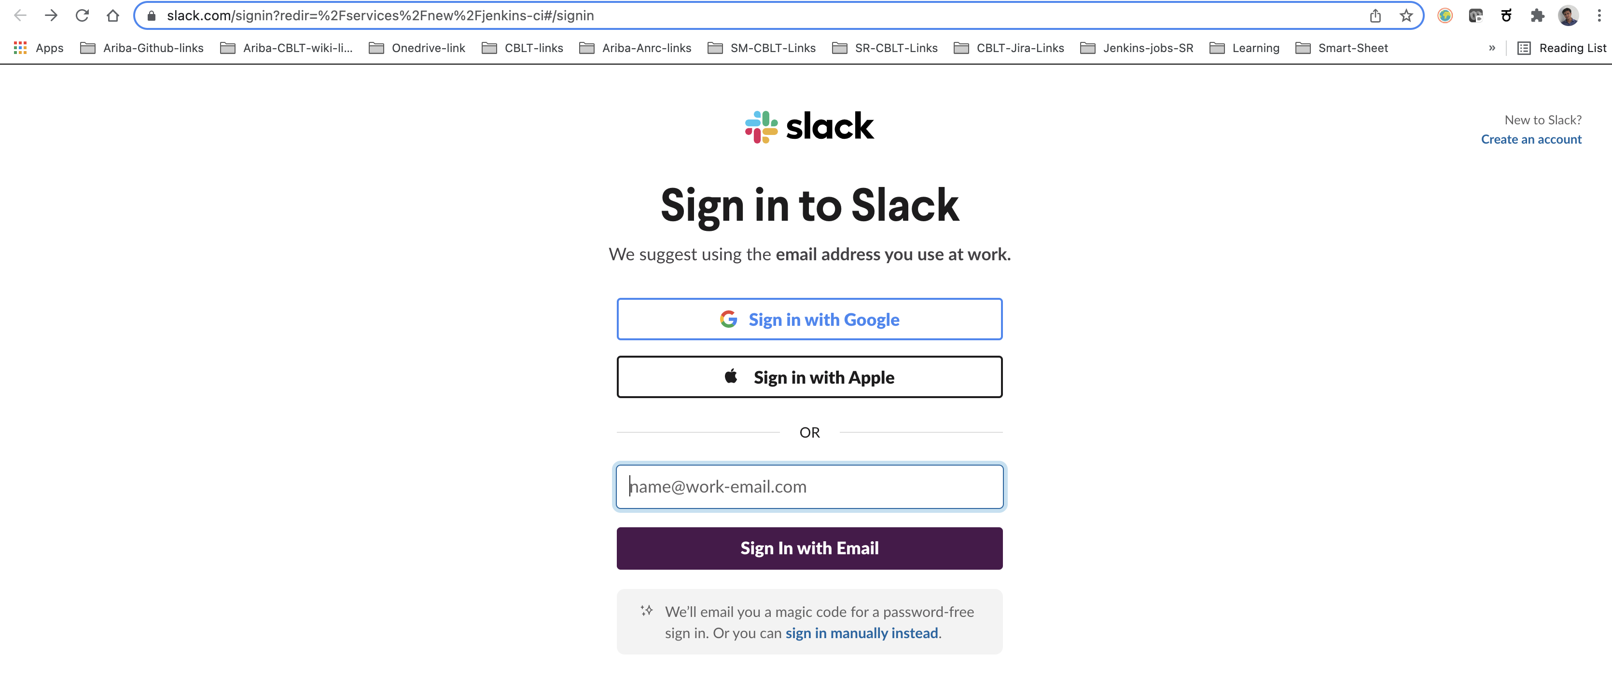1612x695 pixels.
Task: Go forward using the forward arrow
Action: click(51, 15)
